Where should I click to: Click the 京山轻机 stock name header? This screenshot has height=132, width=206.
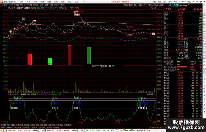[x=174, y=5]
